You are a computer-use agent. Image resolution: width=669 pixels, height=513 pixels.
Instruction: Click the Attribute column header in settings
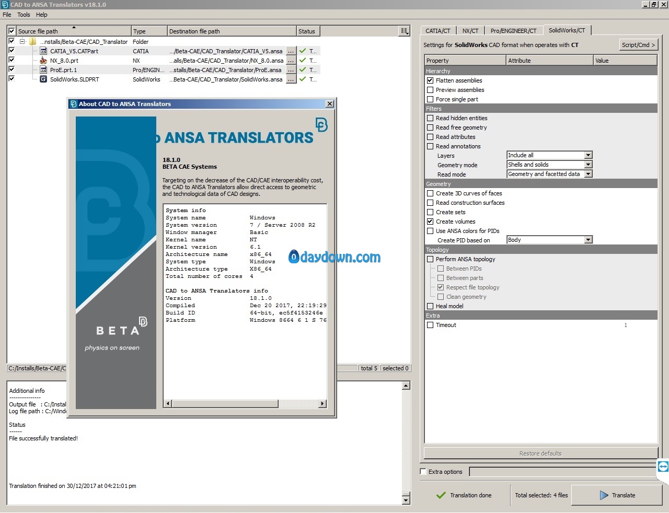click(549, 61)
